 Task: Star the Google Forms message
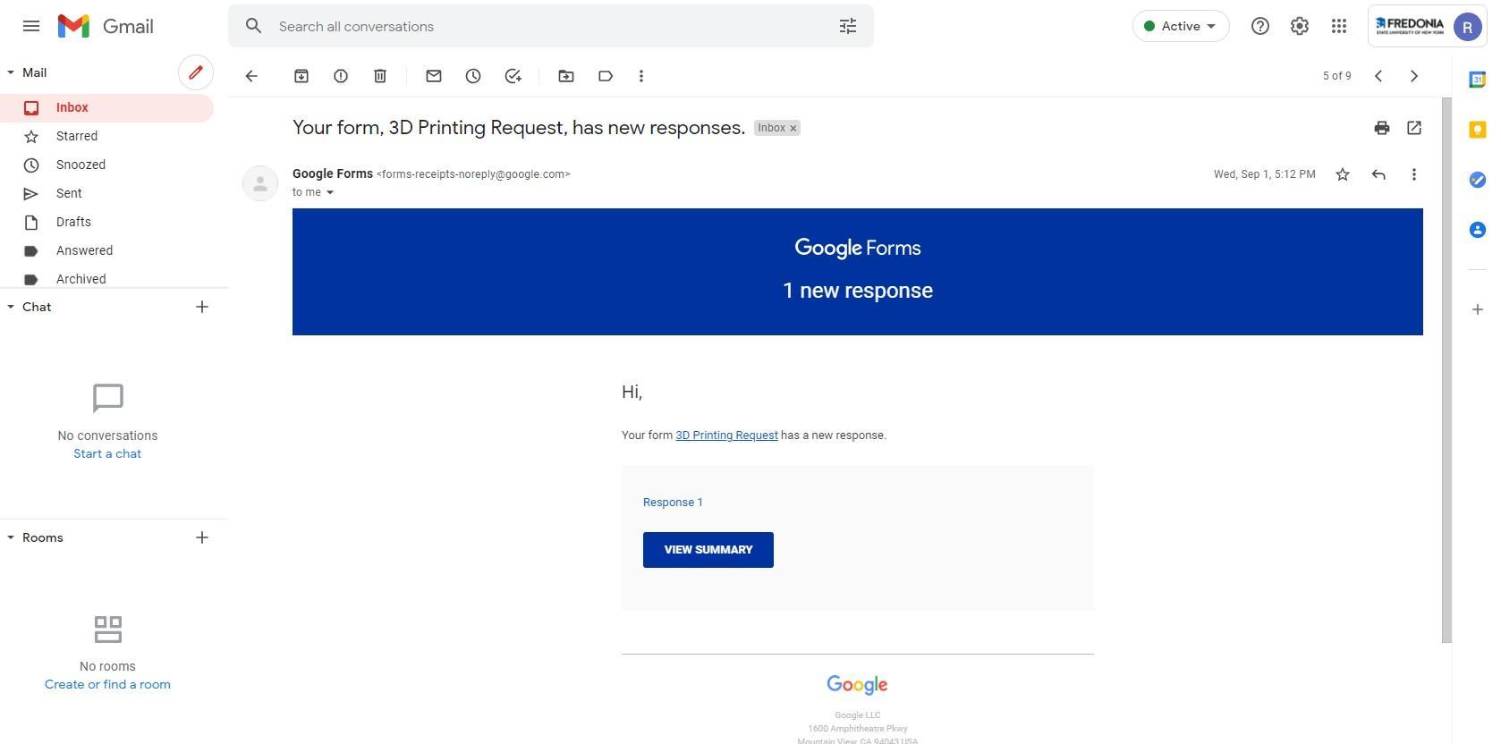coord(1343,174)
